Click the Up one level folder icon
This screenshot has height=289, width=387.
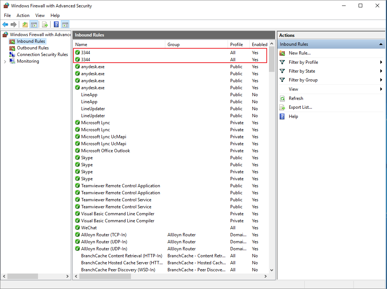tap(25, 24)
